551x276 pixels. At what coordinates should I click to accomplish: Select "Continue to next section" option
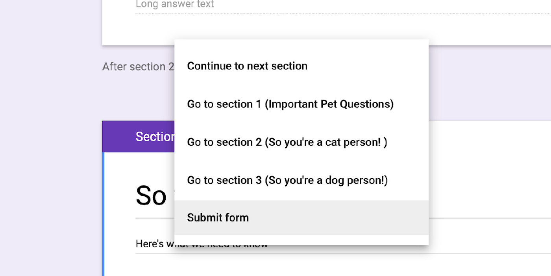tap(247, 66)
